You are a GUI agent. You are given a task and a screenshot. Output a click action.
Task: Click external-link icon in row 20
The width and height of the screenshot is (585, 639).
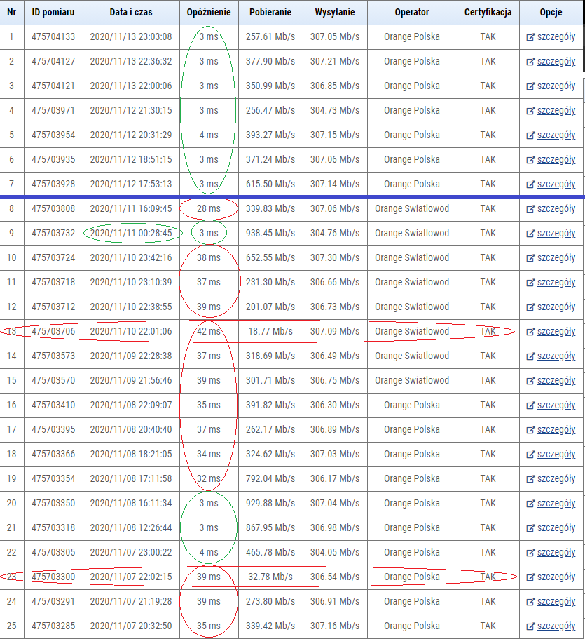pyautogui.click(x=530, y=504)
